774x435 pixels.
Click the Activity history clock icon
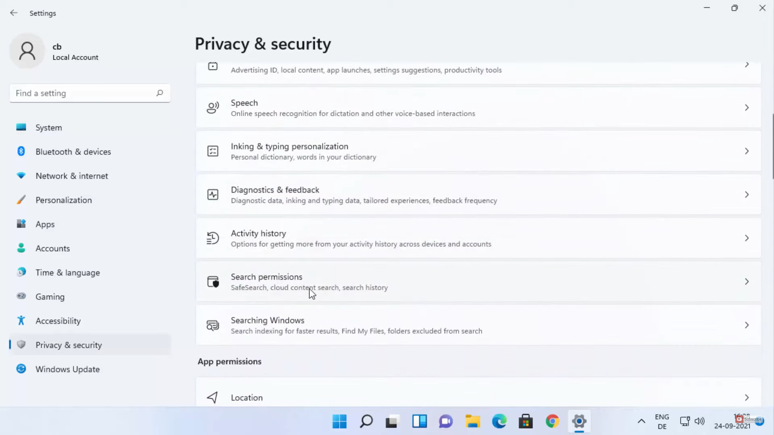click(212, 238)
